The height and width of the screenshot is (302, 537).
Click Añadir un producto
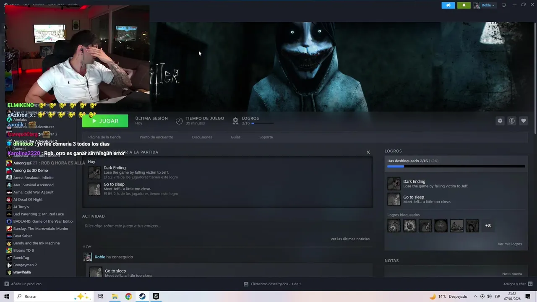click(23, 284)
